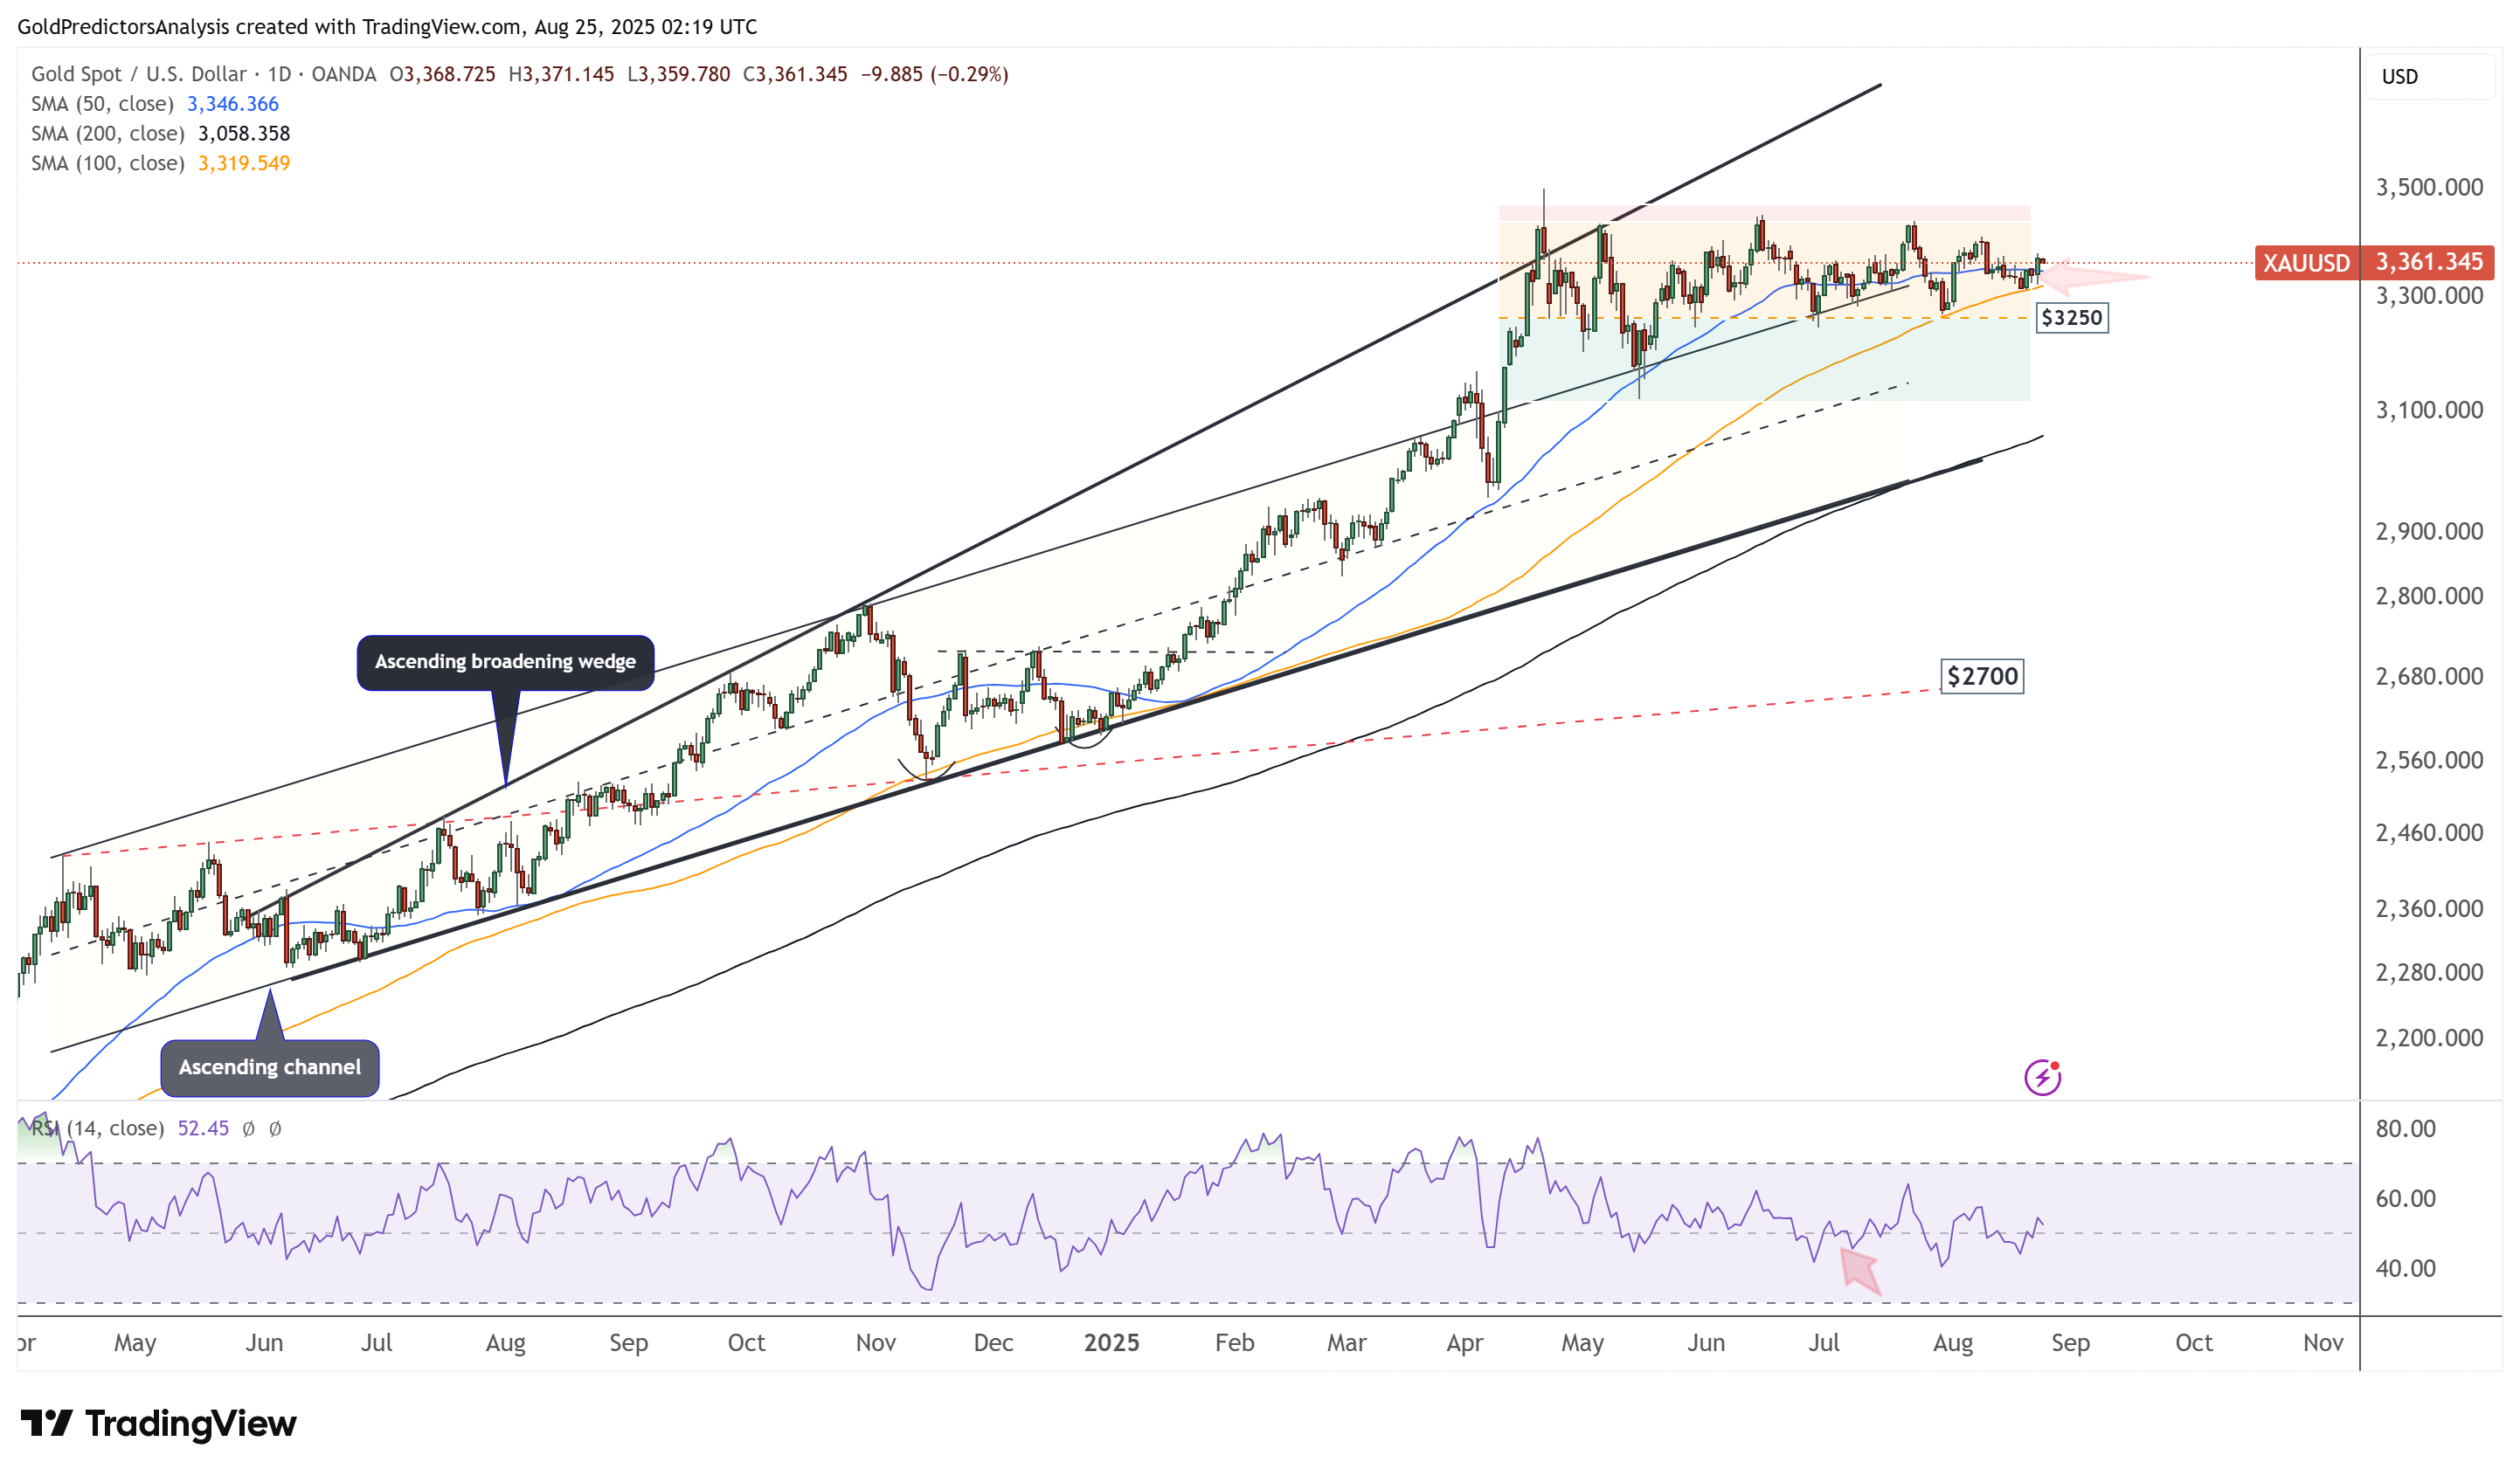
Task: Click the close price C3,361.345 in header
Action: pos(795,74)
